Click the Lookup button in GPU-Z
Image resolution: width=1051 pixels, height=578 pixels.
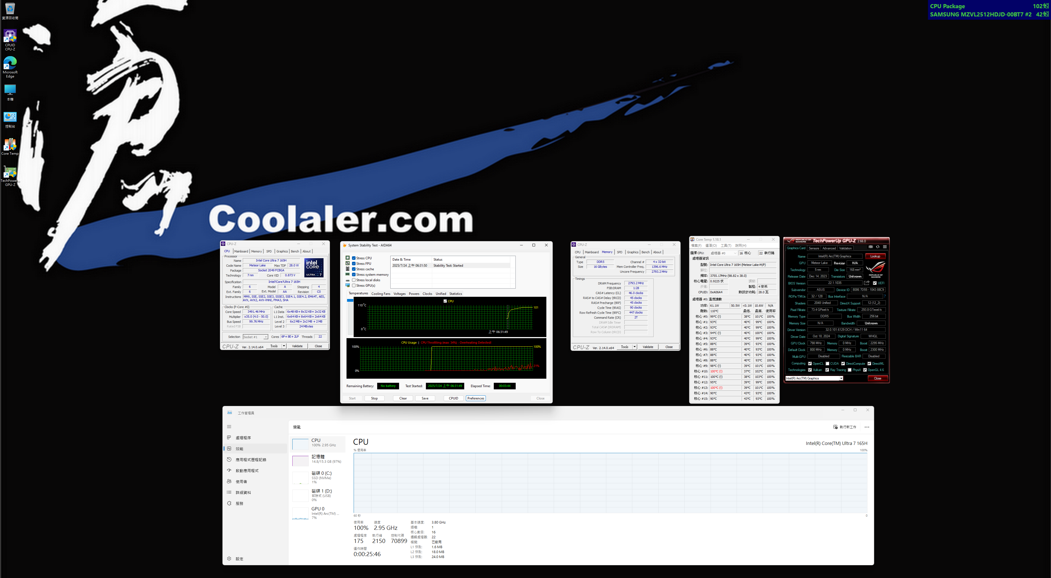pyautogui.click(x=875, y=256)
